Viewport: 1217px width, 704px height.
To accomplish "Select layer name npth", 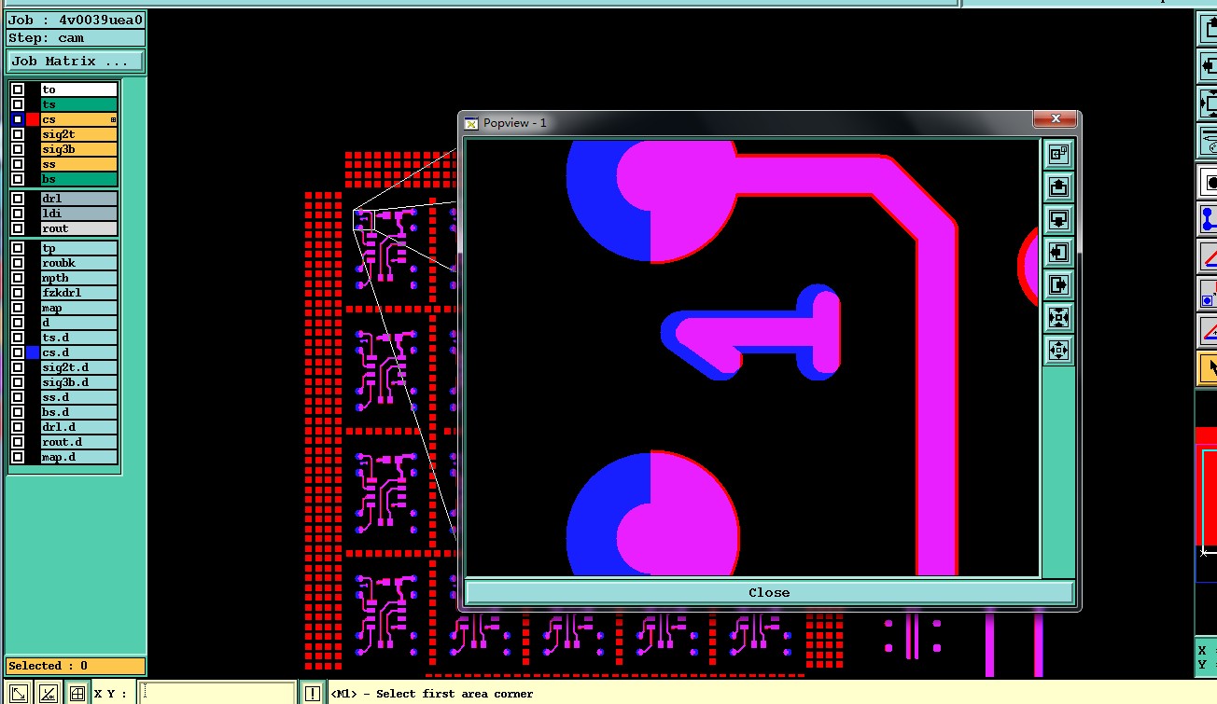I will 79,278.
